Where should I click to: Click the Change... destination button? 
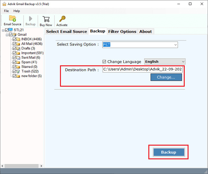tap(166, 77)
